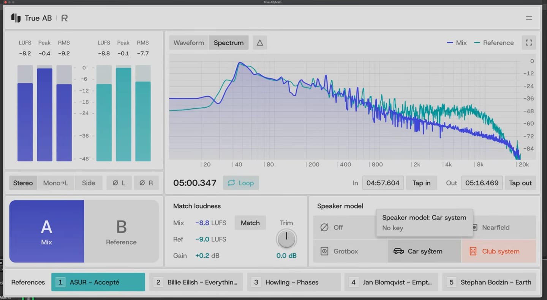Screen dimensions: 547x300
Task: Click the Gain value +0.2 dB
Action: click(207, 256)
